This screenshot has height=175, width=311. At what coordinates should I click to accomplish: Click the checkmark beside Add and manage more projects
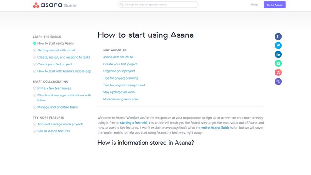tap(34, 124)
